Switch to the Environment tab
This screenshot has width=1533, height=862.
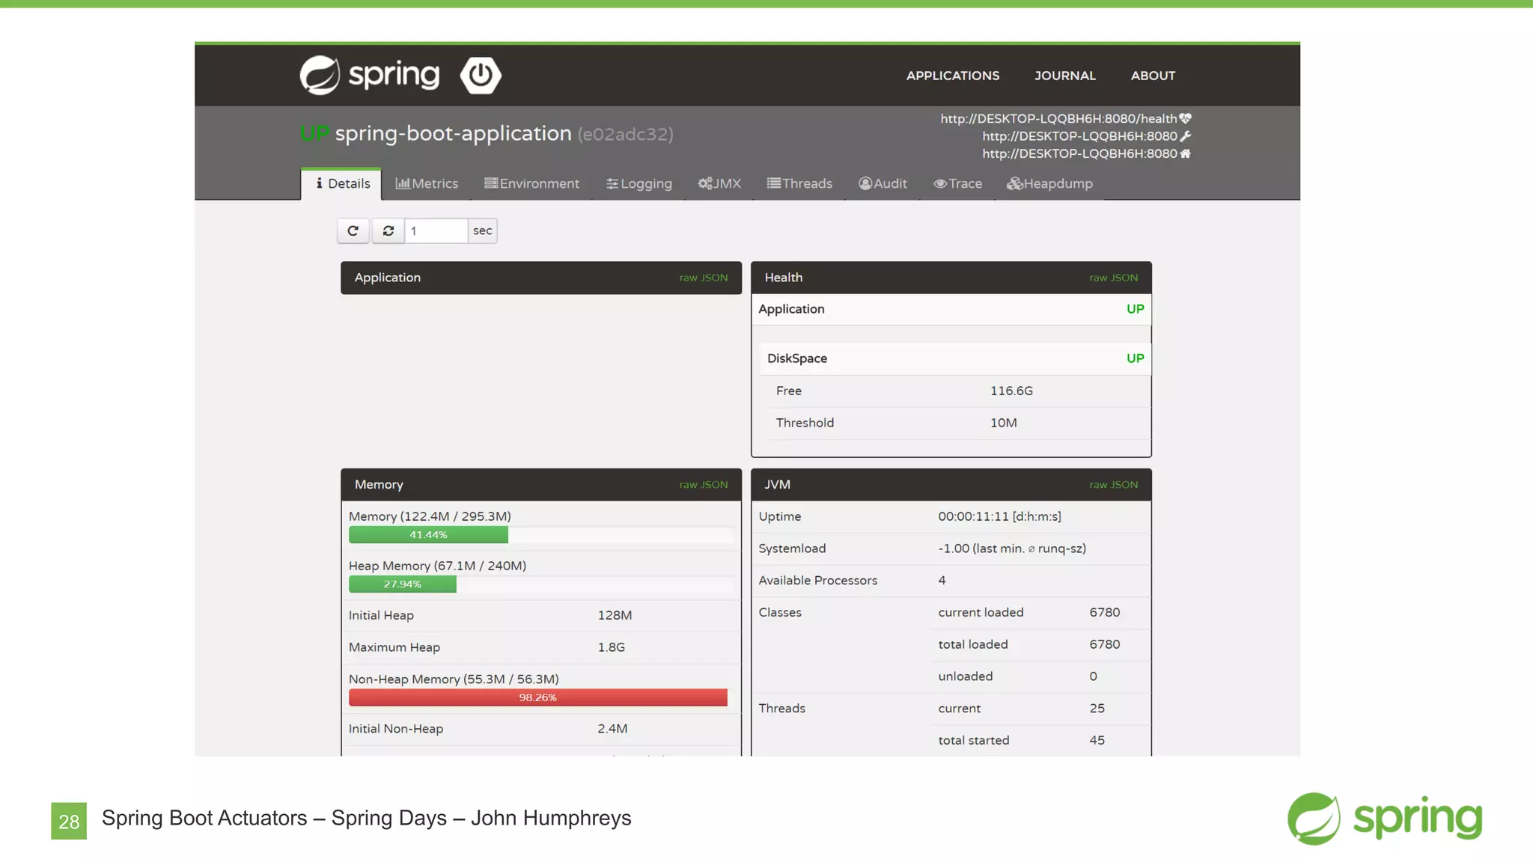pos(531,183)
